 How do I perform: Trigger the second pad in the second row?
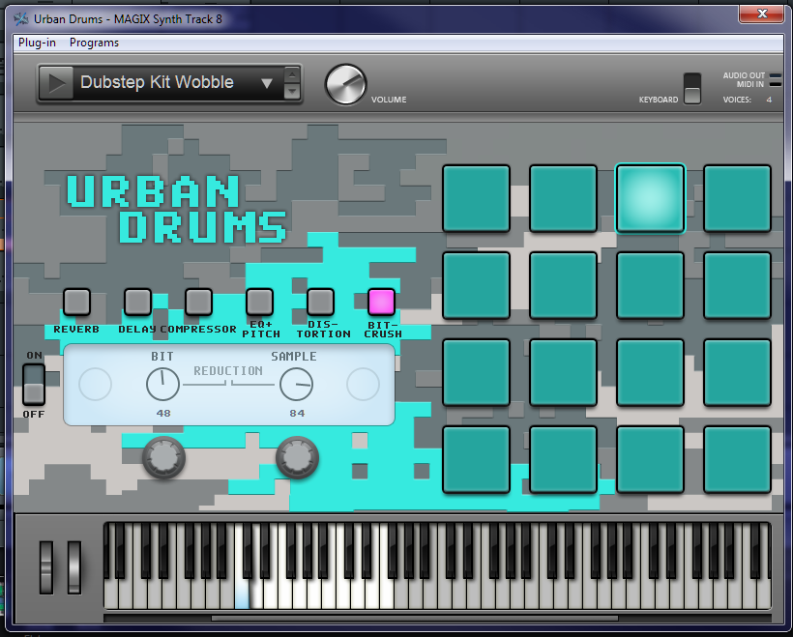563,286
